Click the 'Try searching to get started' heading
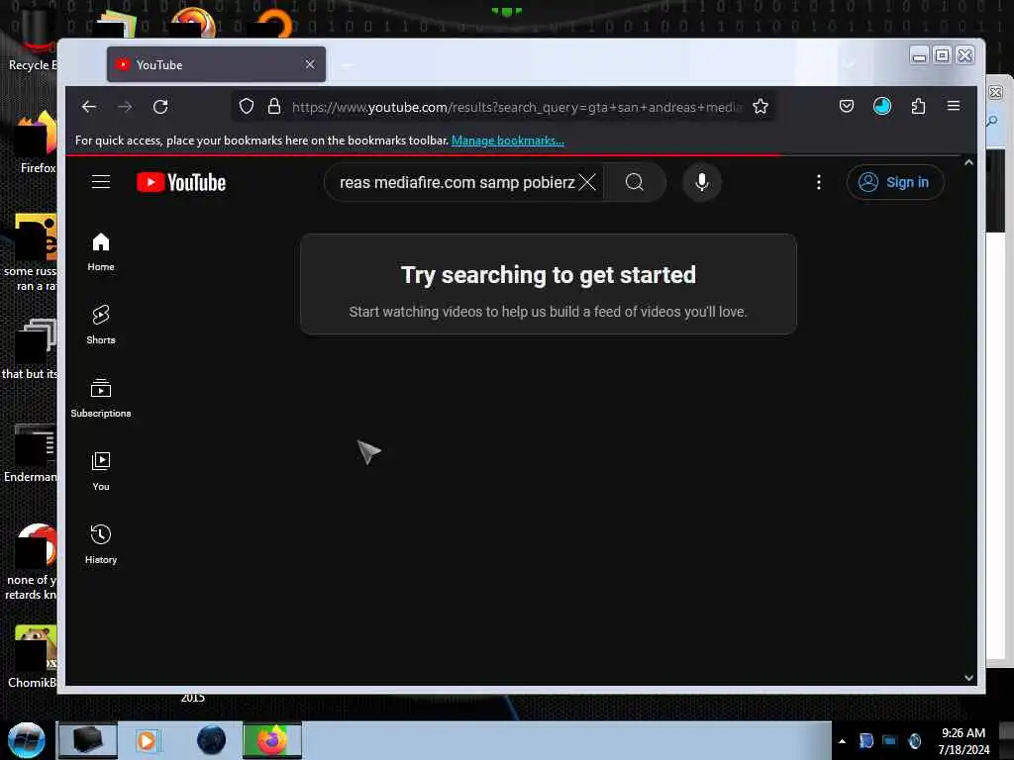The image size is (1014, 760). coord(549,275)
